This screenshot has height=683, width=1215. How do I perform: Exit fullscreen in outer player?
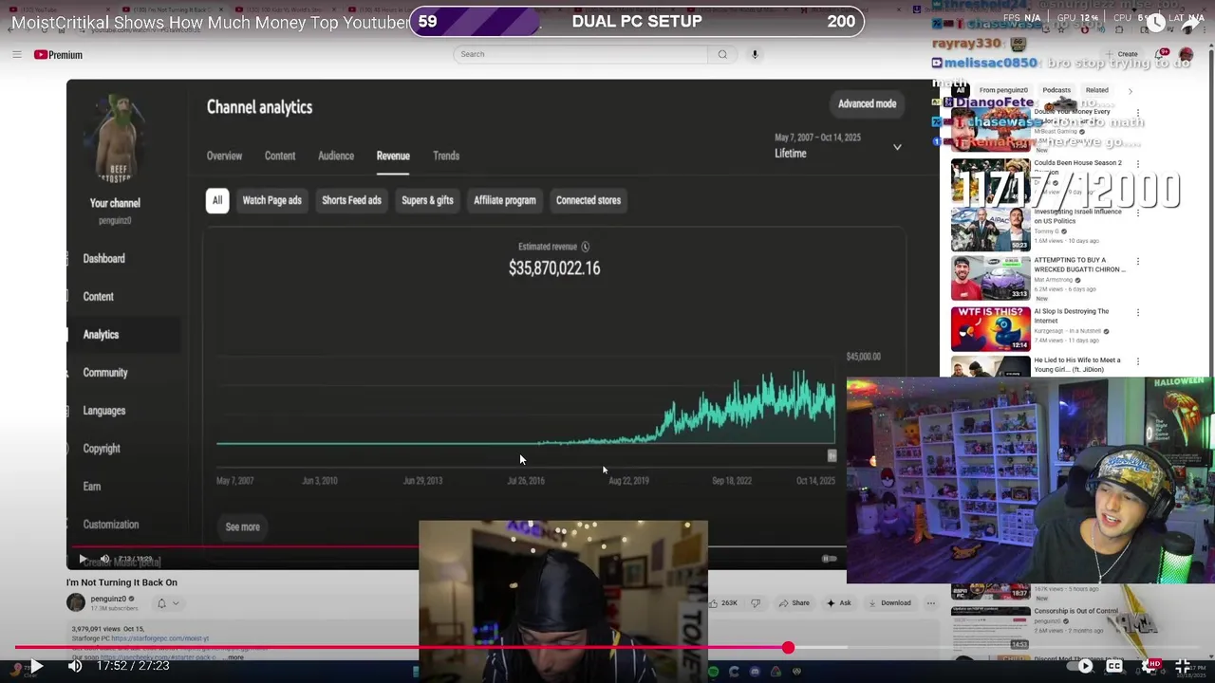[1184, 666]
